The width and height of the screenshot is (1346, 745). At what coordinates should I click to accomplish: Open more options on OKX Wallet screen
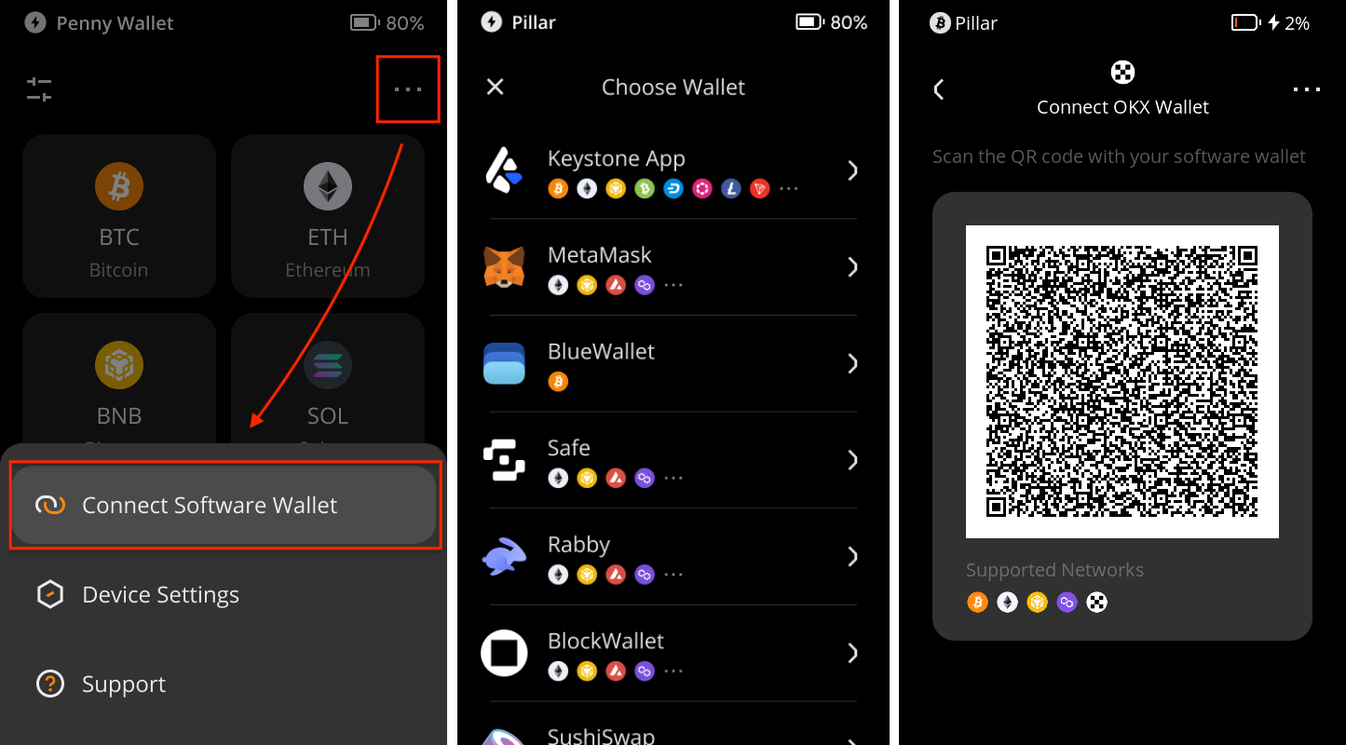[1306, 89]
